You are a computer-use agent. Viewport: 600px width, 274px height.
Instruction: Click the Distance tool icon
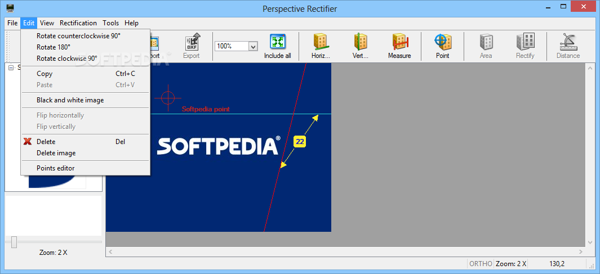[568, 41]
